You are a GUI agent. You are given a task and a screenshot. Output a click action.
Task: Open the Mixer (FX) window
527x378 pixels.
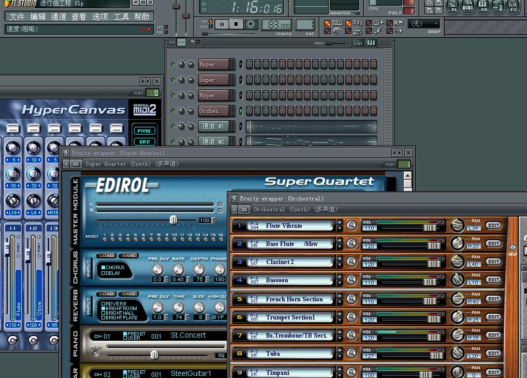tap(513, 6)
